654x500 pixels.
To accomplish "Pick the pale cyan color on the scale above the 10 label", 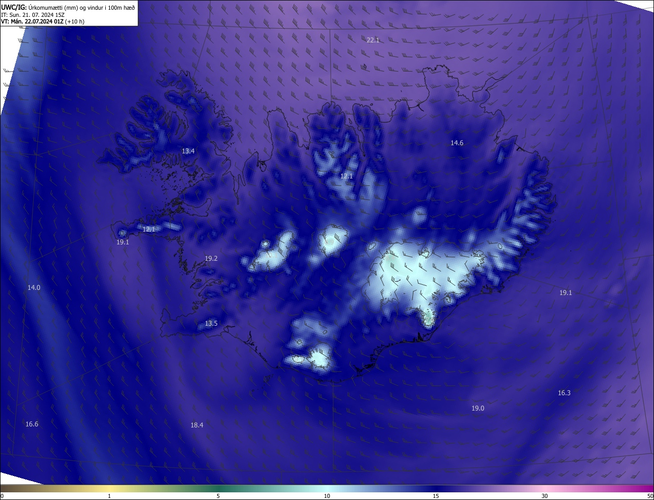I will pyautogui.click(x=327, y=488).
